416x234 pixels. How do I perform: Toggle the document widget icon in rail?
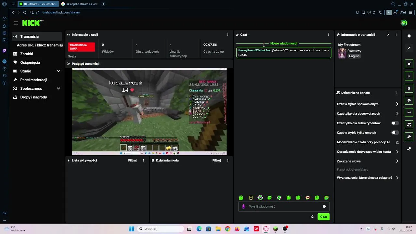[x=409, y=88]
